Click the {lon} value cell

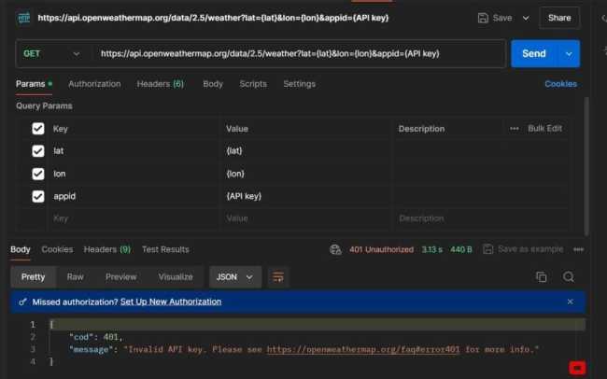pyautogui.click(x=306, y=174)
